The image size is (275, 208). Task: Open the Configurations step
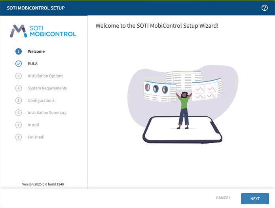(41, 100)
